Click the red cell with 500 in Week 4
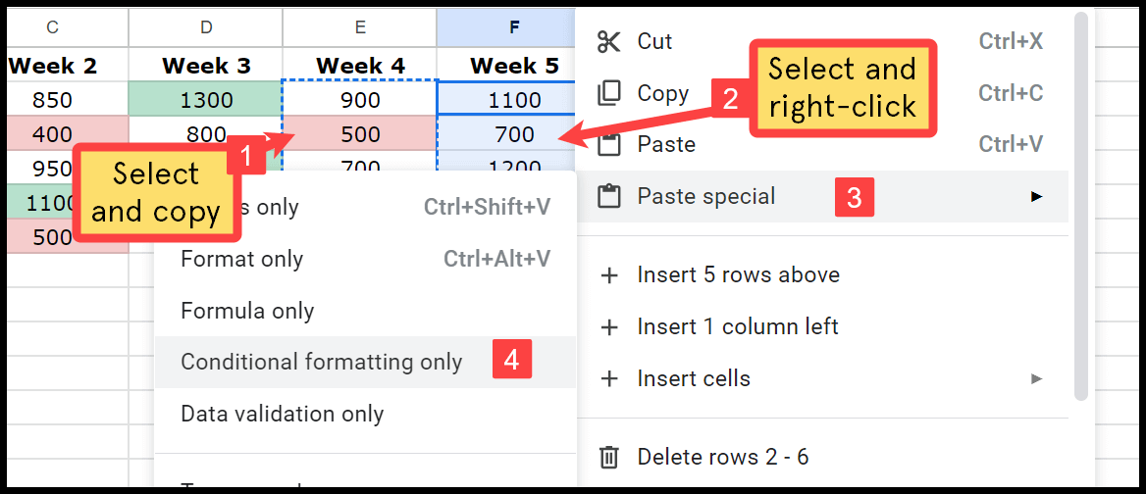Image resolution: width=1146 pixels, height=494 pixels. [360, 134]
